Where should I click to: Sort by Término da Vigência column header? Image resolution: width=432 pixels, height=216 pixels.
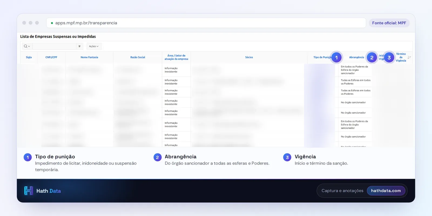pos(401,57)
